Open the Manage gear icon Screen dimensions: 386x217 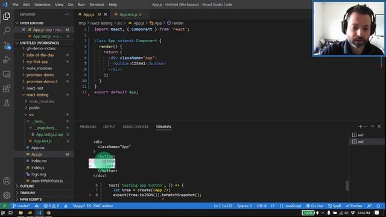click(7, 195)
